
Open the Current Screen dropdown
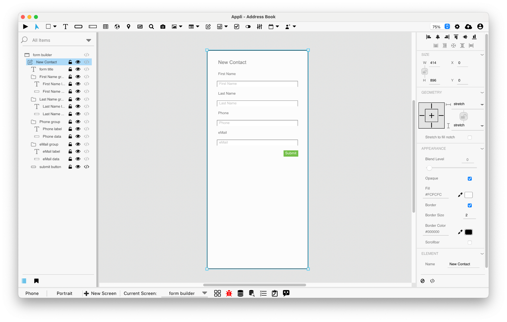pyautogui.click(x=205, y=293)
